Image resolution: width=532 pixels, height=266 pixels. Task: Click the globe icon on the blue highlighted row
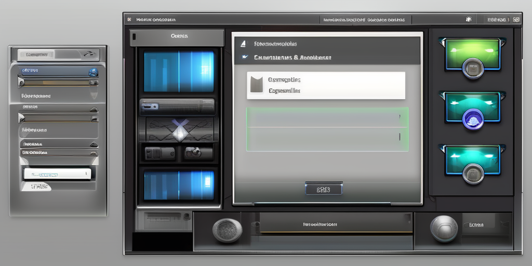(x=94, y=72)
